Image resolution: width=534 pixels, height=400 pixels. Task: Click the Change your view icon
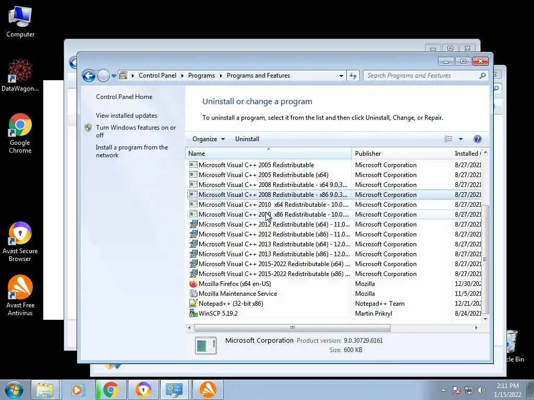pos(448,139)
